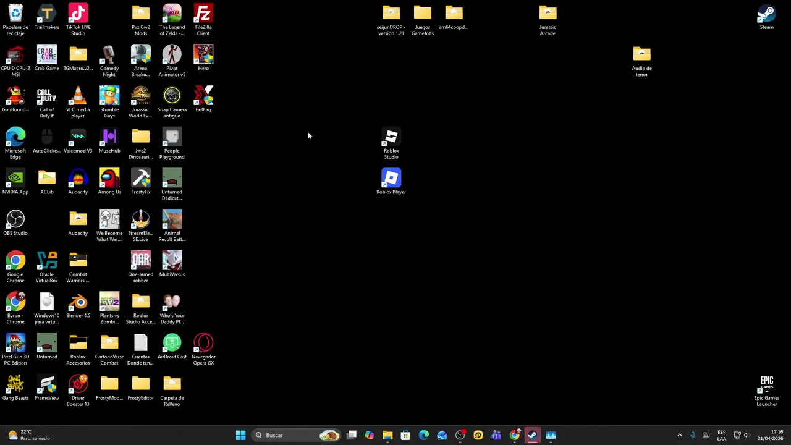Select the Jurassic Arcade folder
Image resolution: width=791 pixels, height=445 pixels.
pyautogui.click(x=548, y=20)
